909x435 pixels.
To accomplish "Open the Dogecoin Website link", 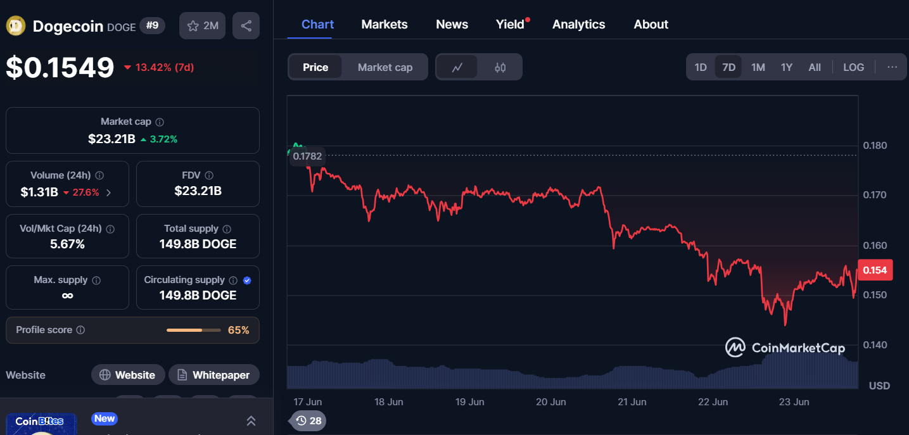I will click(128, 375).
